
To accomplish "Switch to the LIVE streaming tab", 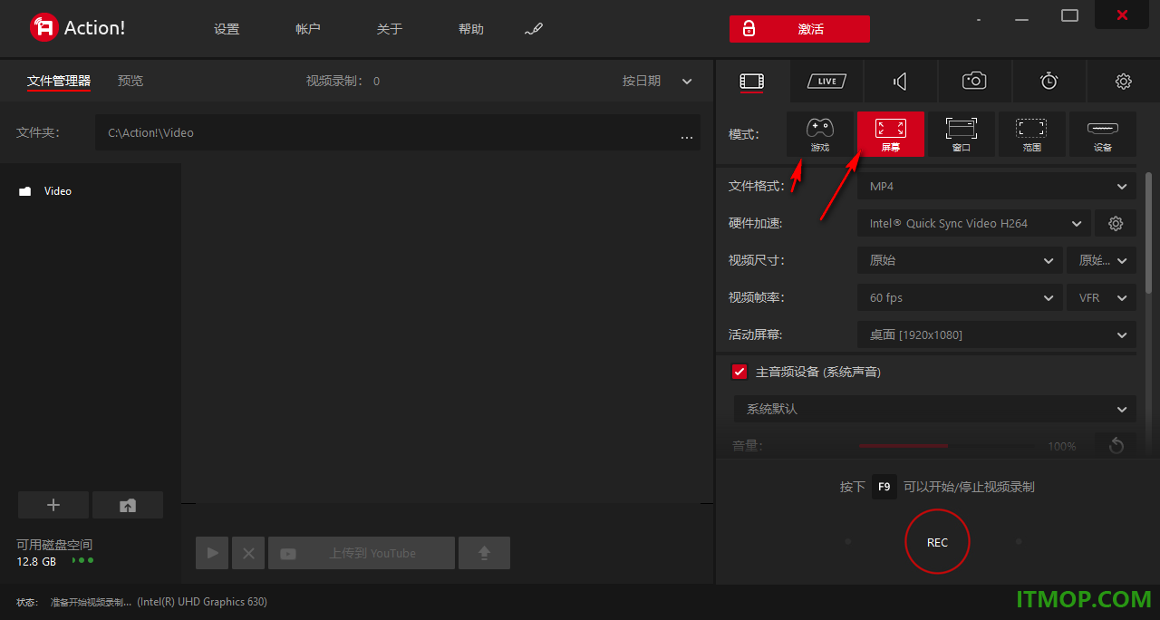I will pyautogui.click(x=826, y=82).
